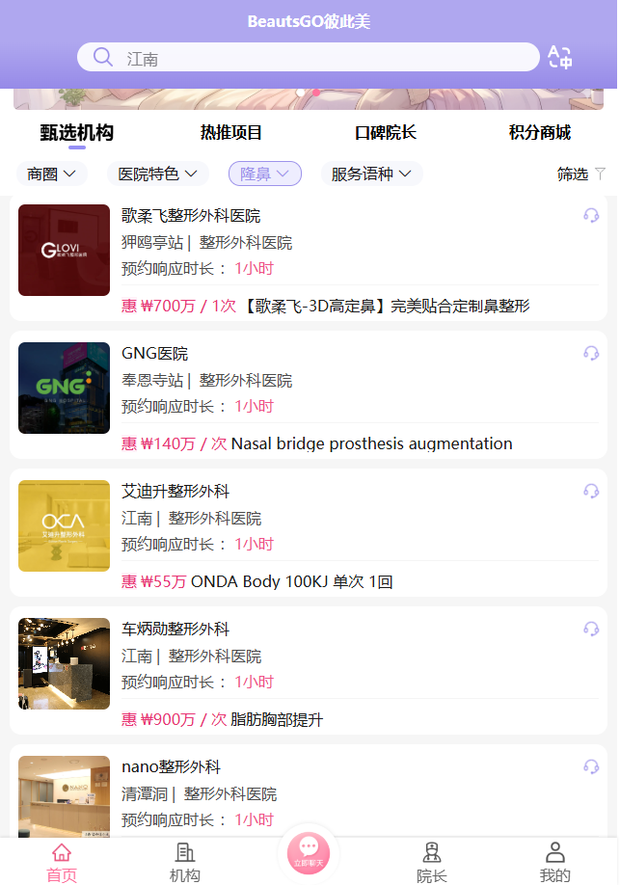
Task: View the ₩900万 脂肪胸部提升 offer
Action: [x=223, y=719]
